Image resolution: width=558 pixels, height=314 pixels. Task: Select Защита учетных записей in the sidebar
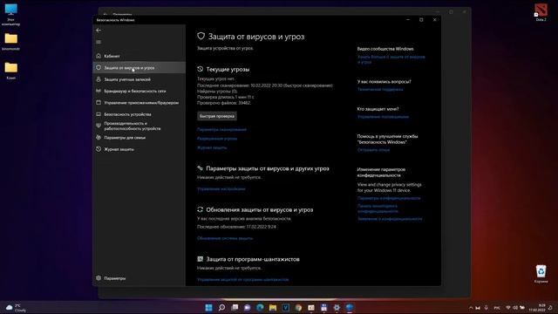[x=139, y=79]
